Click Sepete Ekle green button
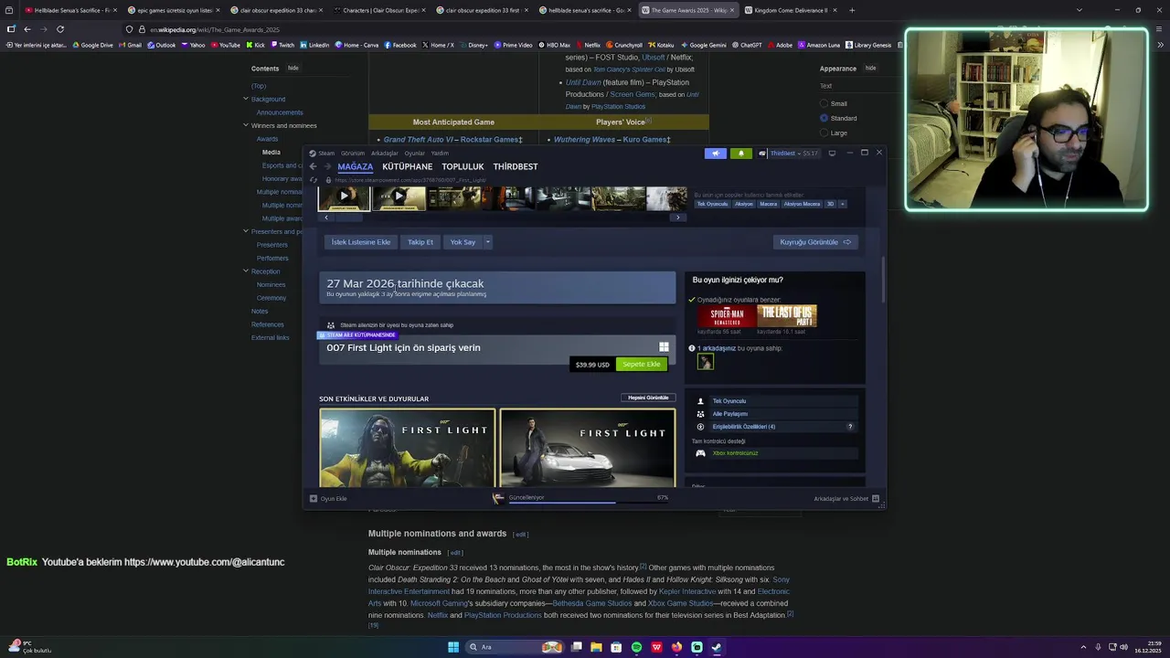The width and height of the screenshot is (1170, 658). pyautogui.click(x=641, y=365)
